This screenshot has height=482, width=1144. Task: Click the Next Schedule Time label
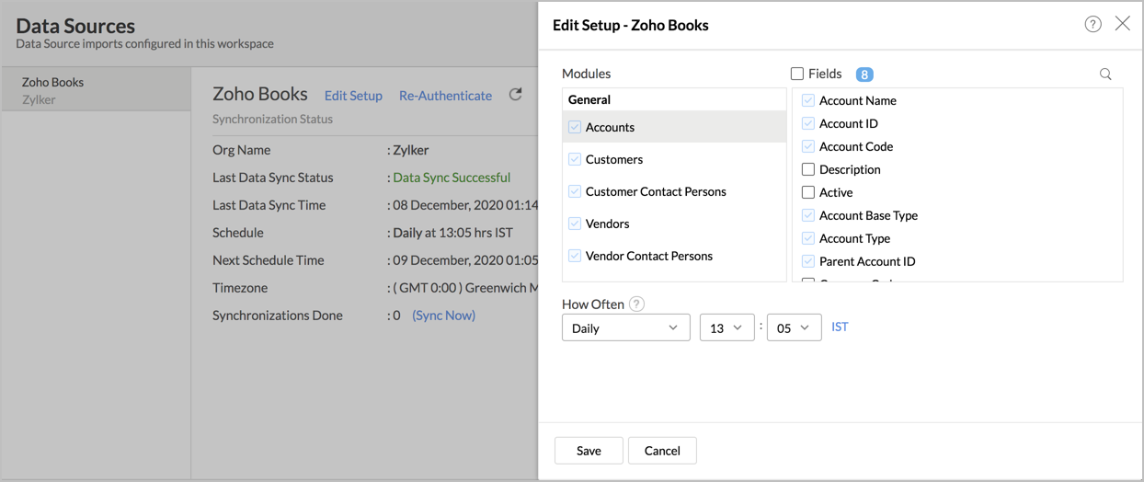pos(268,260)
